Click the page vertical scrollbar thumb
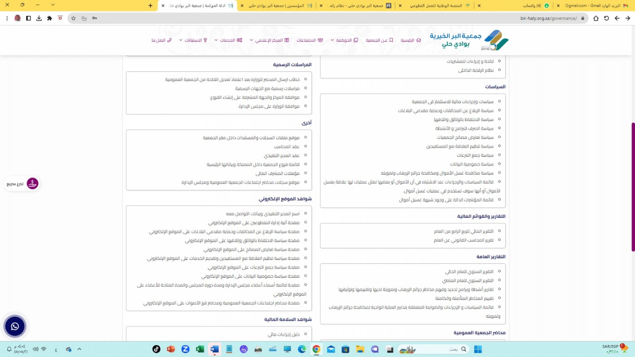 (633, 187)
